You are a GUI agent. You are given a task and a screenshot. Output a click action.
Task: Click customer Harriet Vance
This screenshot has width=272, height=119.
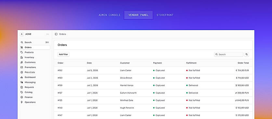tap(127, 85)
